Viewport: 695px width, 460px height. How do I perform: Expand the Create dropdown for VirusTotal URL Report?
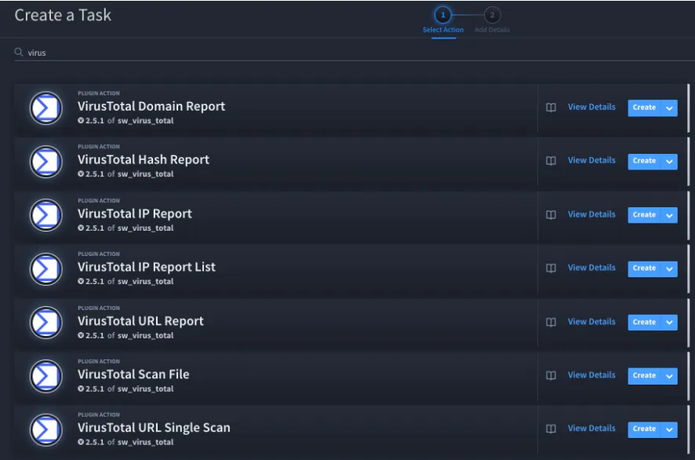(669, 323)
